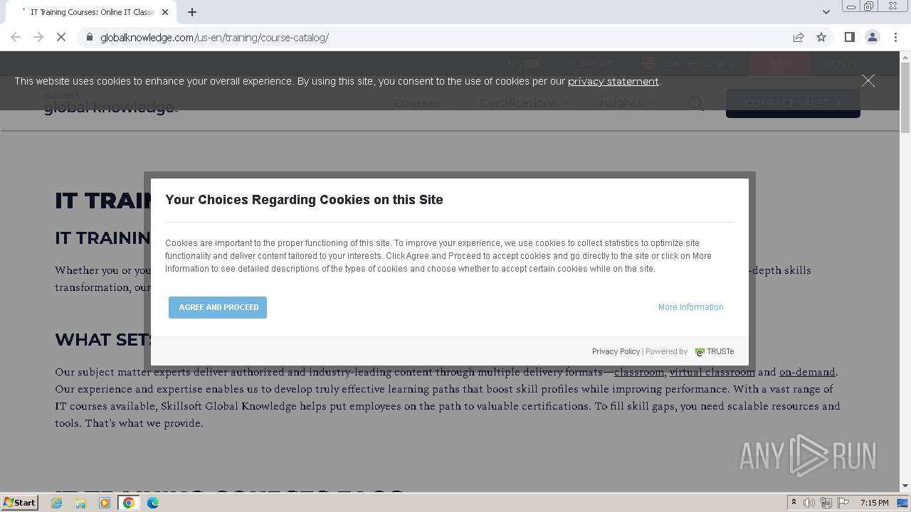Open Chrome three-dot menu
The height and width of the screenshot is (512, 911).
[895, 37]
